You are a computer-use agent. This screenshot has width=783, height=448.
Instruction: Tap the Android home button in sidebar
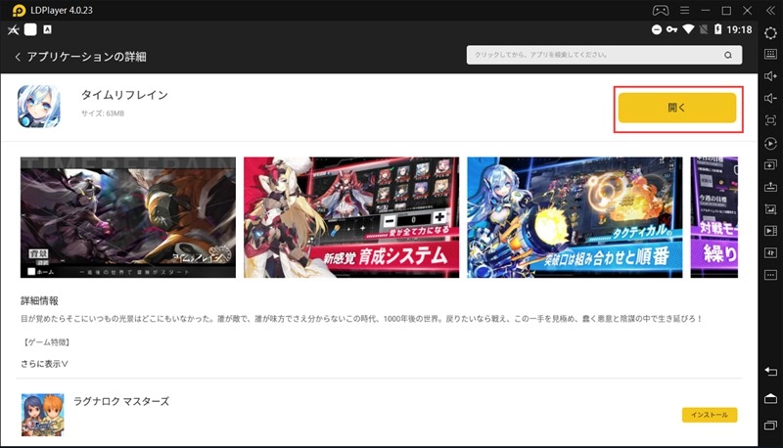770,398
